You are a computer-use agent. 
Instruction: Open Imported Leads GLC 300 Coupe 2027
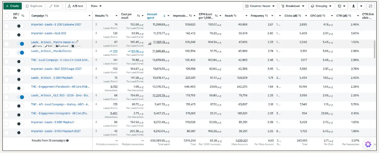56,69
